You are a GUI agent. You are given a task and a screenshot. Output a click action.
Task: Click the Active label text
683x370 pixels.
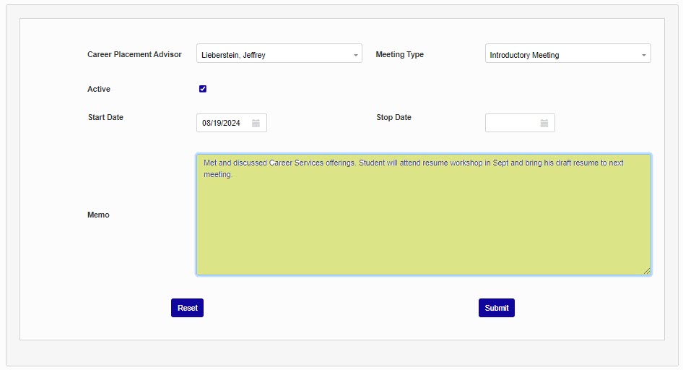tap(99, 89)
